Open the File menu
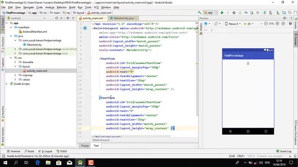This screenshot has height=167, width=298. (3, 7)
